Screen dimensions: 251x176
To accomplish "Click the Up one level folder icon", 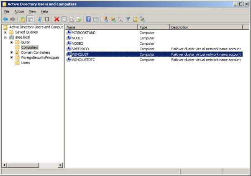I will pos(22,19).
